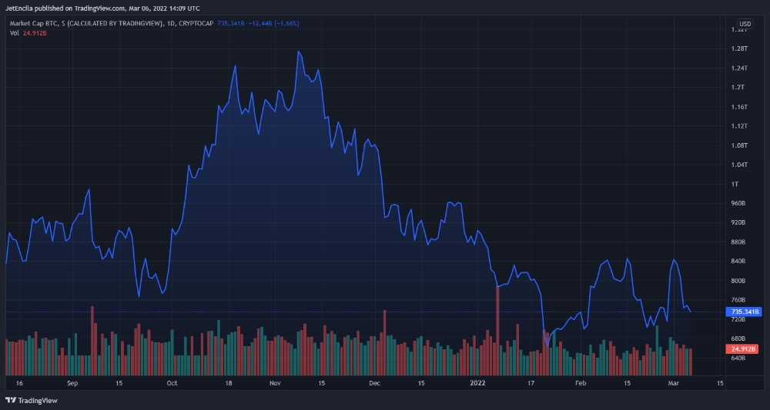
Task: Click the '680B' price axis label
Action: pos(738,339)
